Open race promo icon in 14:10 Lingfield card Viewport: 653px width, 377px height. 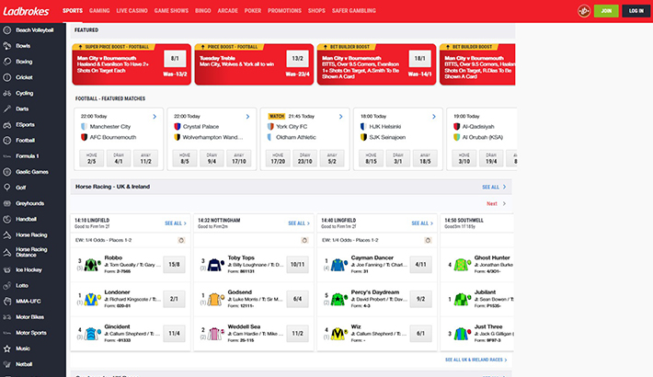tap(181, 240)
